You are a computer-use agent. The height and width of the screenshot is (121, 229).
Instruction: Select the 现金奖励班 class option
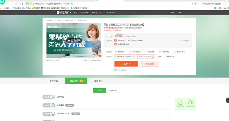(134, 56)
